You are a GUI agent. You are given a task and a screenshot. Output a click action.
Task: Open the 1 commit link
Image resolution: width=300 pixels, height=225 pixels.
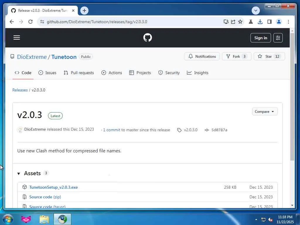(112, 130)
